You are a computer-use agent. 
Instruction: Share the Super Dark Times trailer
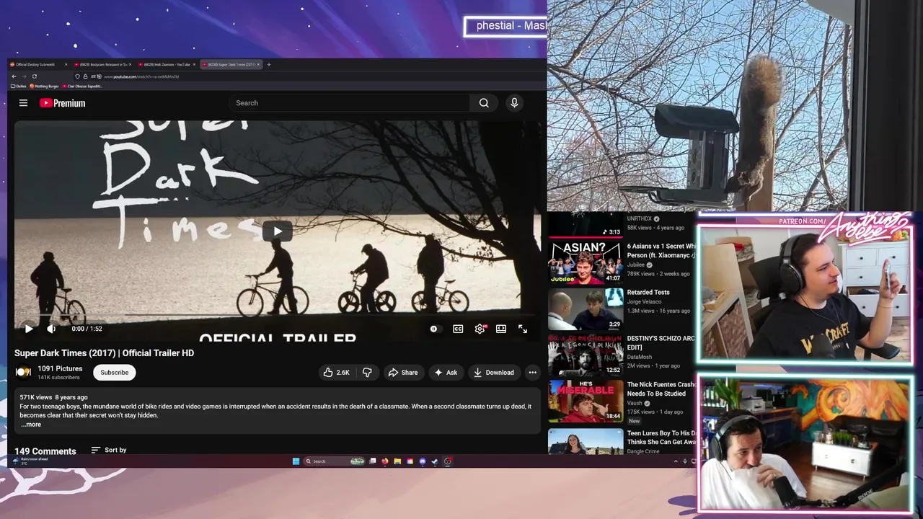402,373
